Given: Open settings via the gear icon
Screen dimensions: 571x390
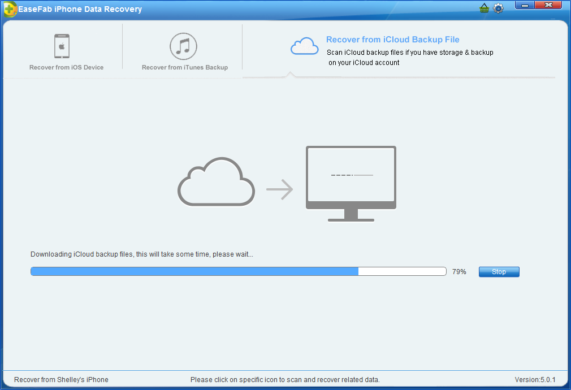Looking at the screenshot, I should (x=498, y=8).
